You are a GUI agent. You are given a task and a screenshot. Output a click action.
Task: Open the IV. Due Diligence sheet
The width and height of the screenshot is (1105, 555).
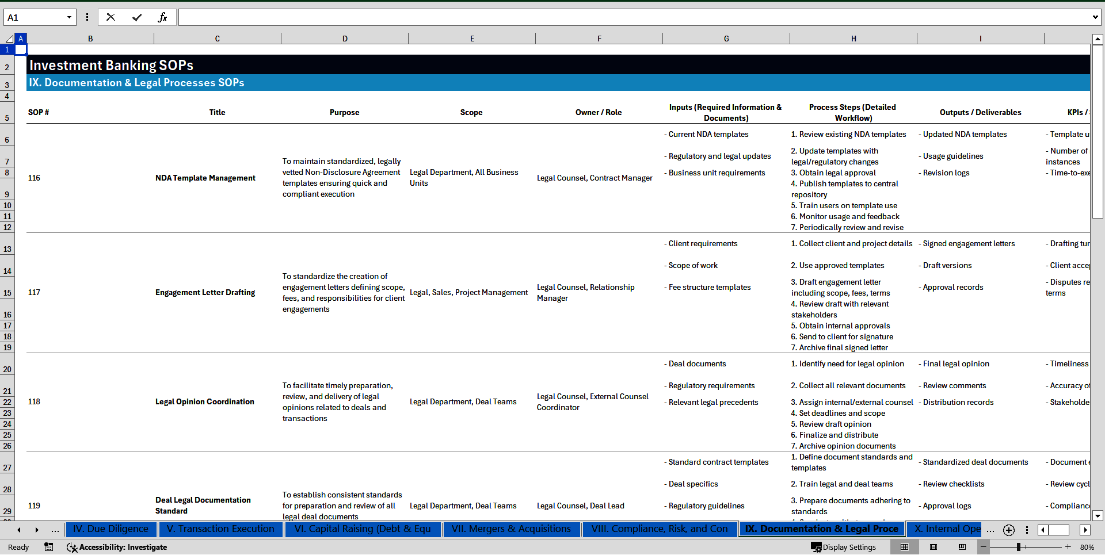point(110,529)
